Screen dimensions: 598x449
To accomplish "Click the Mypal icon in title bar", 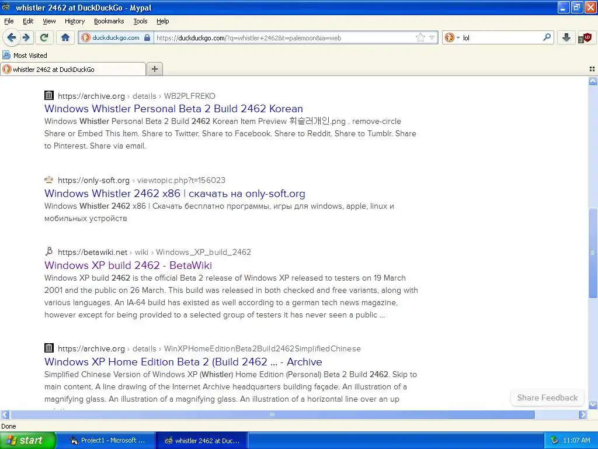I will (6, 7).
